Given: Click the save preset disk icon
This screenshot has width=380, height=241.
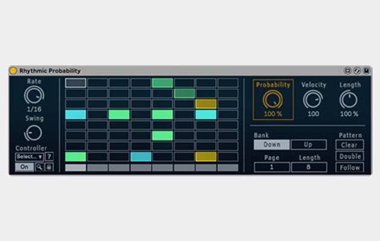Looking at the screenshot, I should point(366,70).
